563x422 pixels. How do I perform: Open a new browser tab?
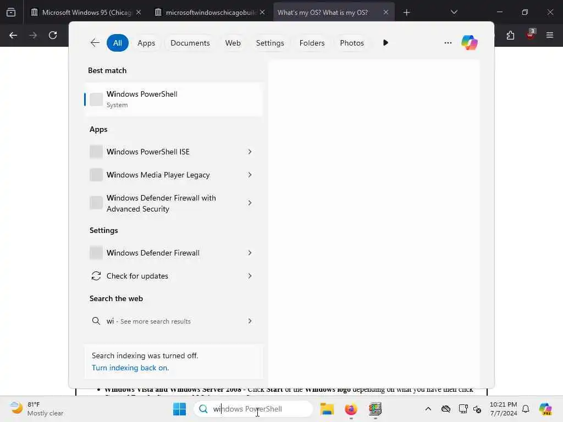(406, 13)
